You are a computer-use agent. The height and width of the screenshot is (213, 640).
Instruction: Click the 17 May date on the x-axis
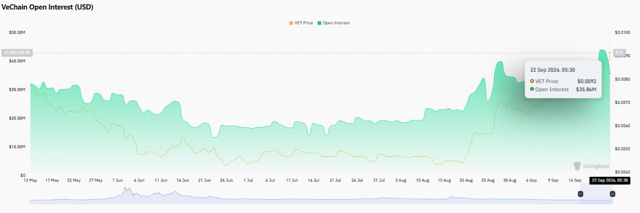click(52, 181)
